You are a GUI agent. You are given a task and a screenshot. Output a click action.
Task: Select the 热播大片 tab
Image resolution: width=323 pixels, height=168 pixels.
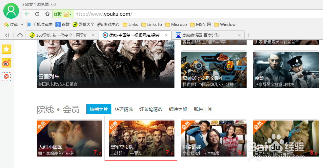coord(99,109)
